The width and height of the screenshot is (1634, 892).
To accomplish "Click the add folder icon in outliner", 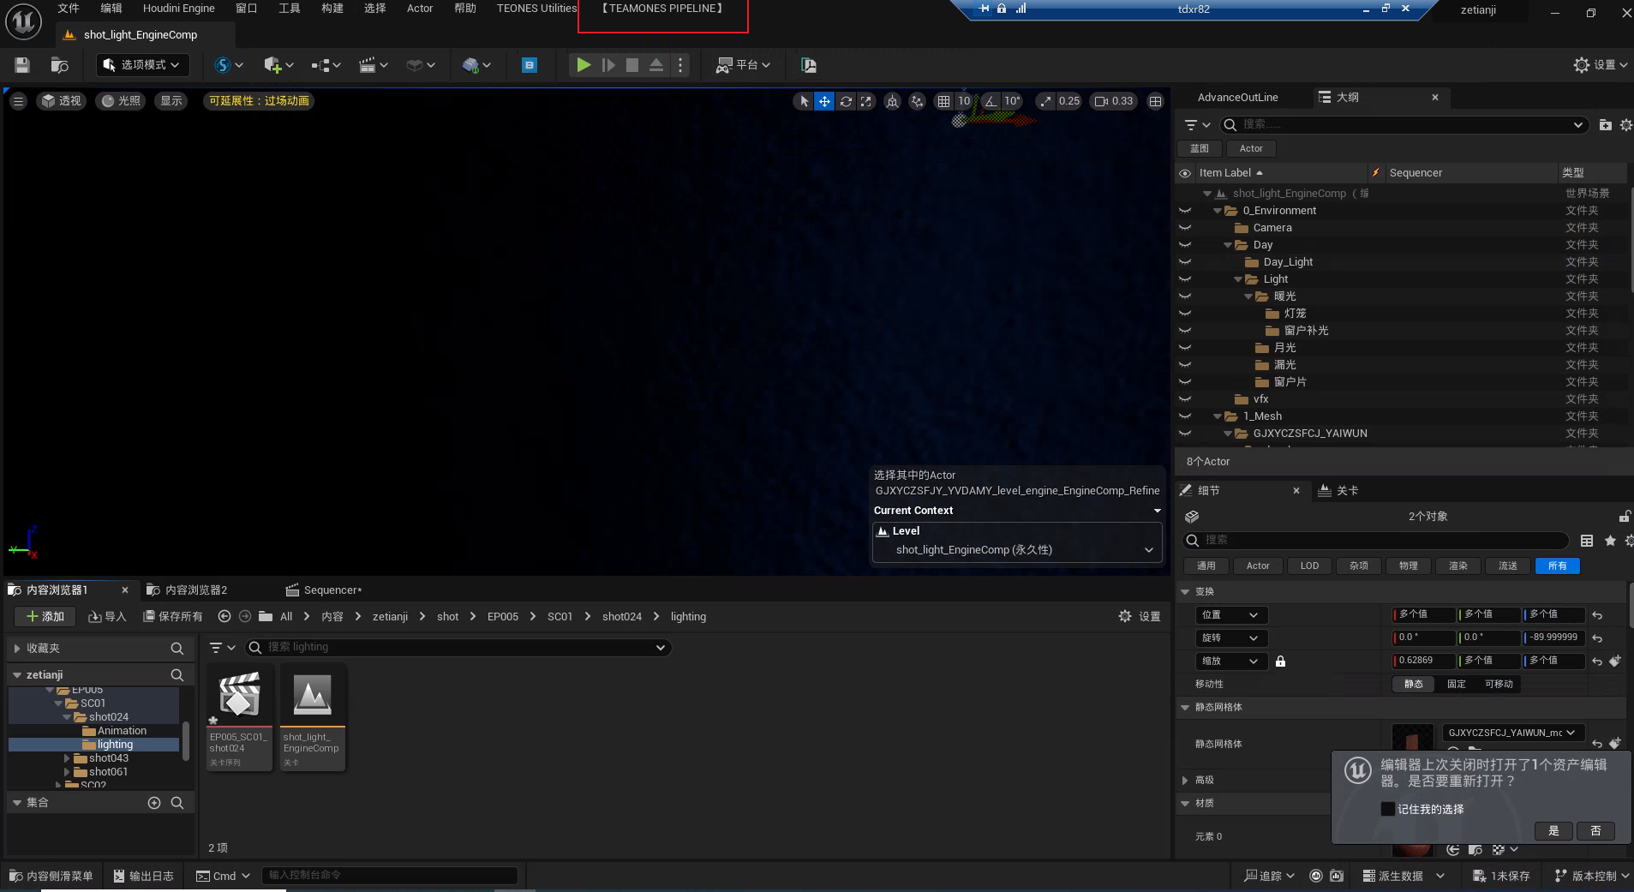I will (x=1605, y=125).
